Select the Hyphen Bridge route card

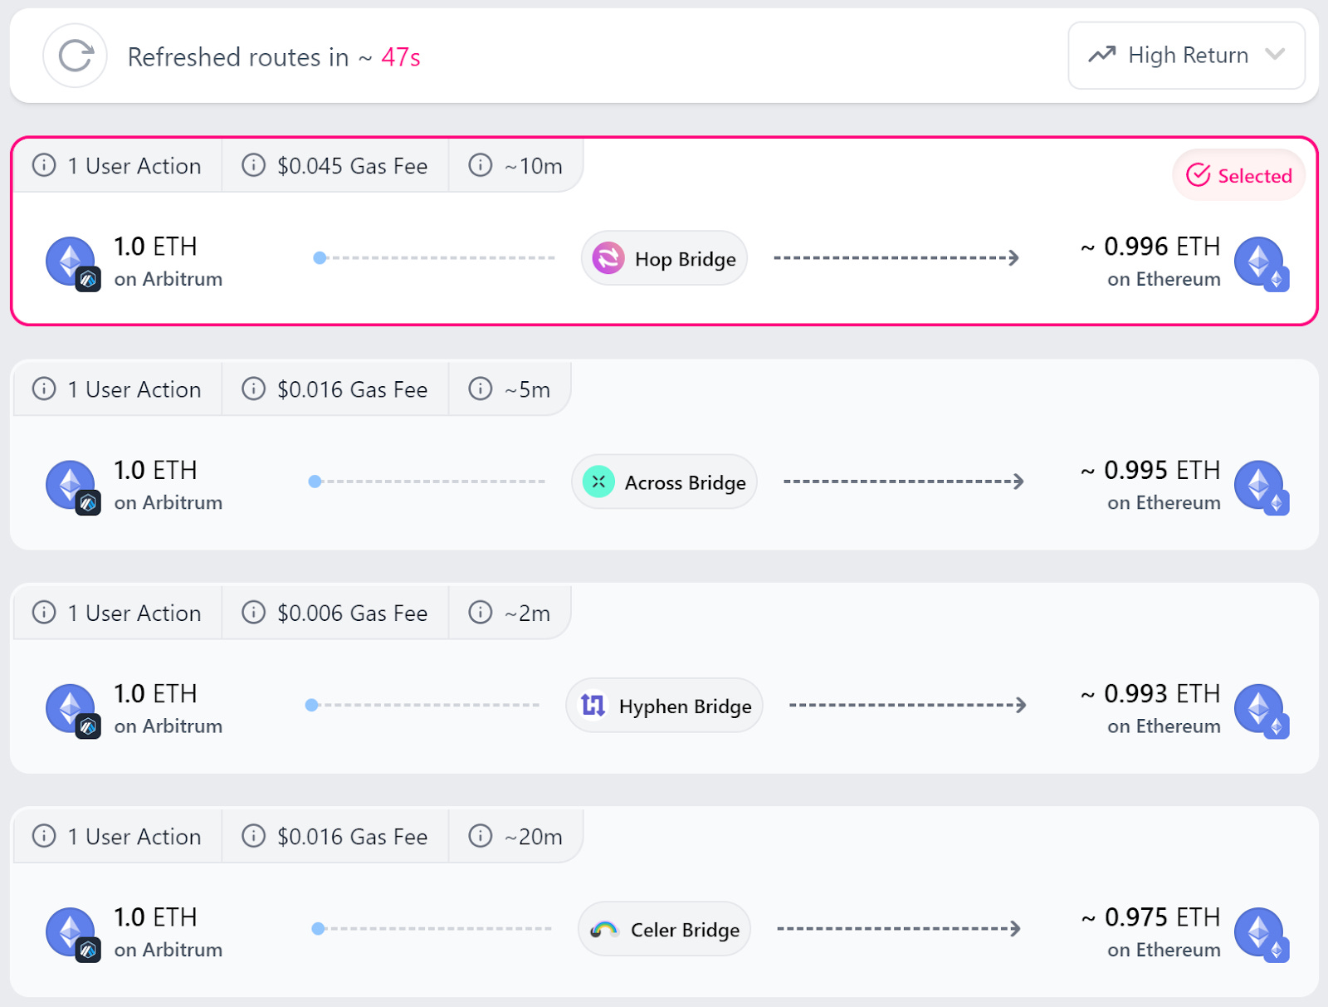664,678
